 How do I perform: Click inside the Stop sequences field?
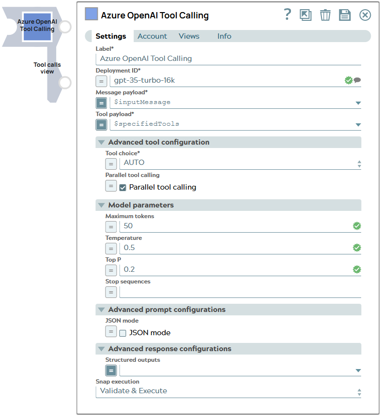click(x=218, y=292)
